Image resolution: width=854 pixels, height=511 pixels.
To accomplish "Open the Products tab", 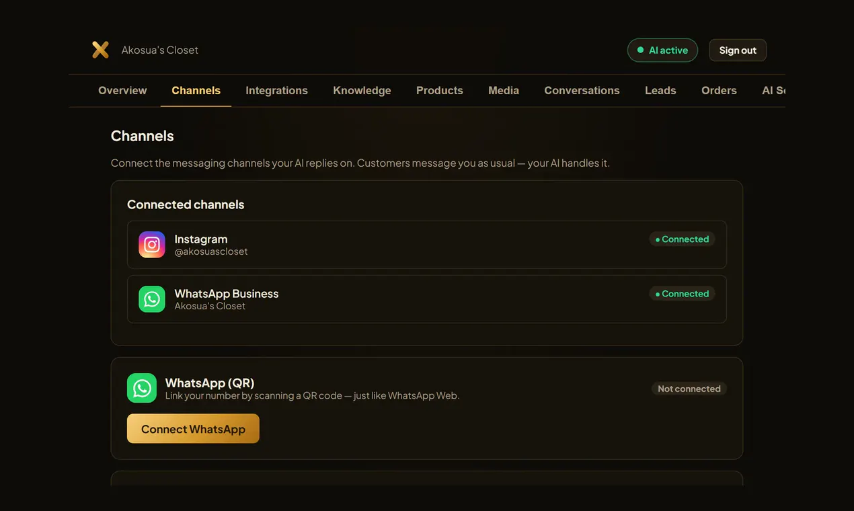I will 440,90.
